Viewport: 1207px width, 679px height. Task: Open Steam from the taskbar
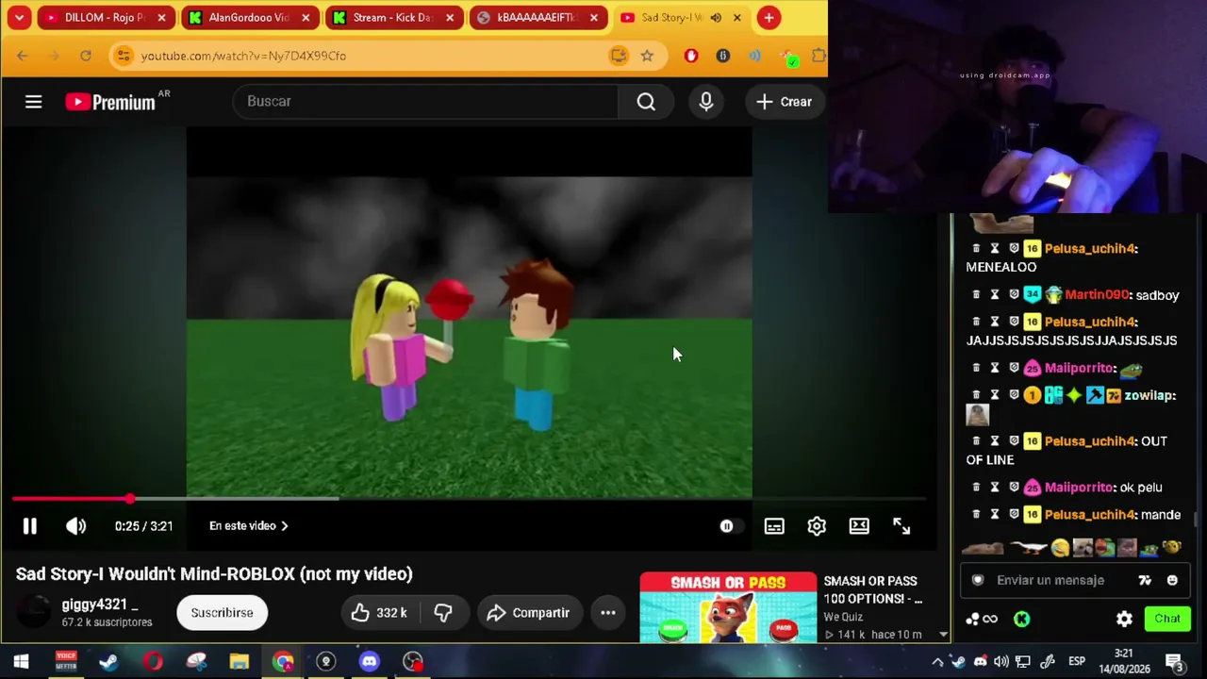tap(108, 661)
